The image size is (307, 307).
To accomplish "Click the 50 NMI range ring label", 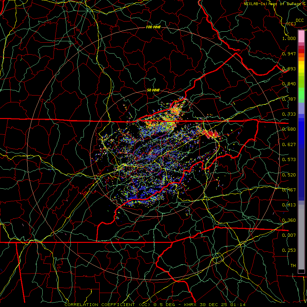I will [153, 90].
